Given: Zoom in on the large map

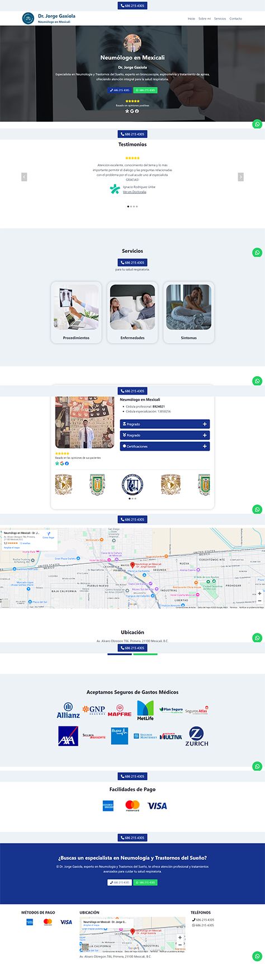Looking at the screenshot, I should click(x=259, y=594).
